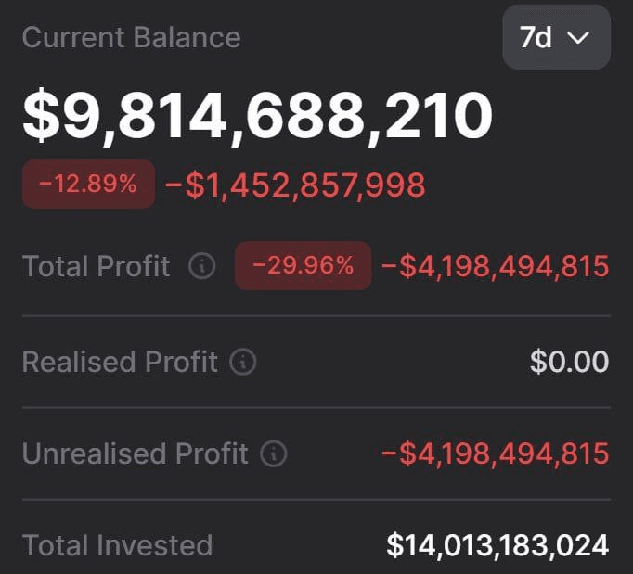This screenshot has height=574, width=633.
Task: Click the Unrealised Profit label
Action: (x=136, y=454)
